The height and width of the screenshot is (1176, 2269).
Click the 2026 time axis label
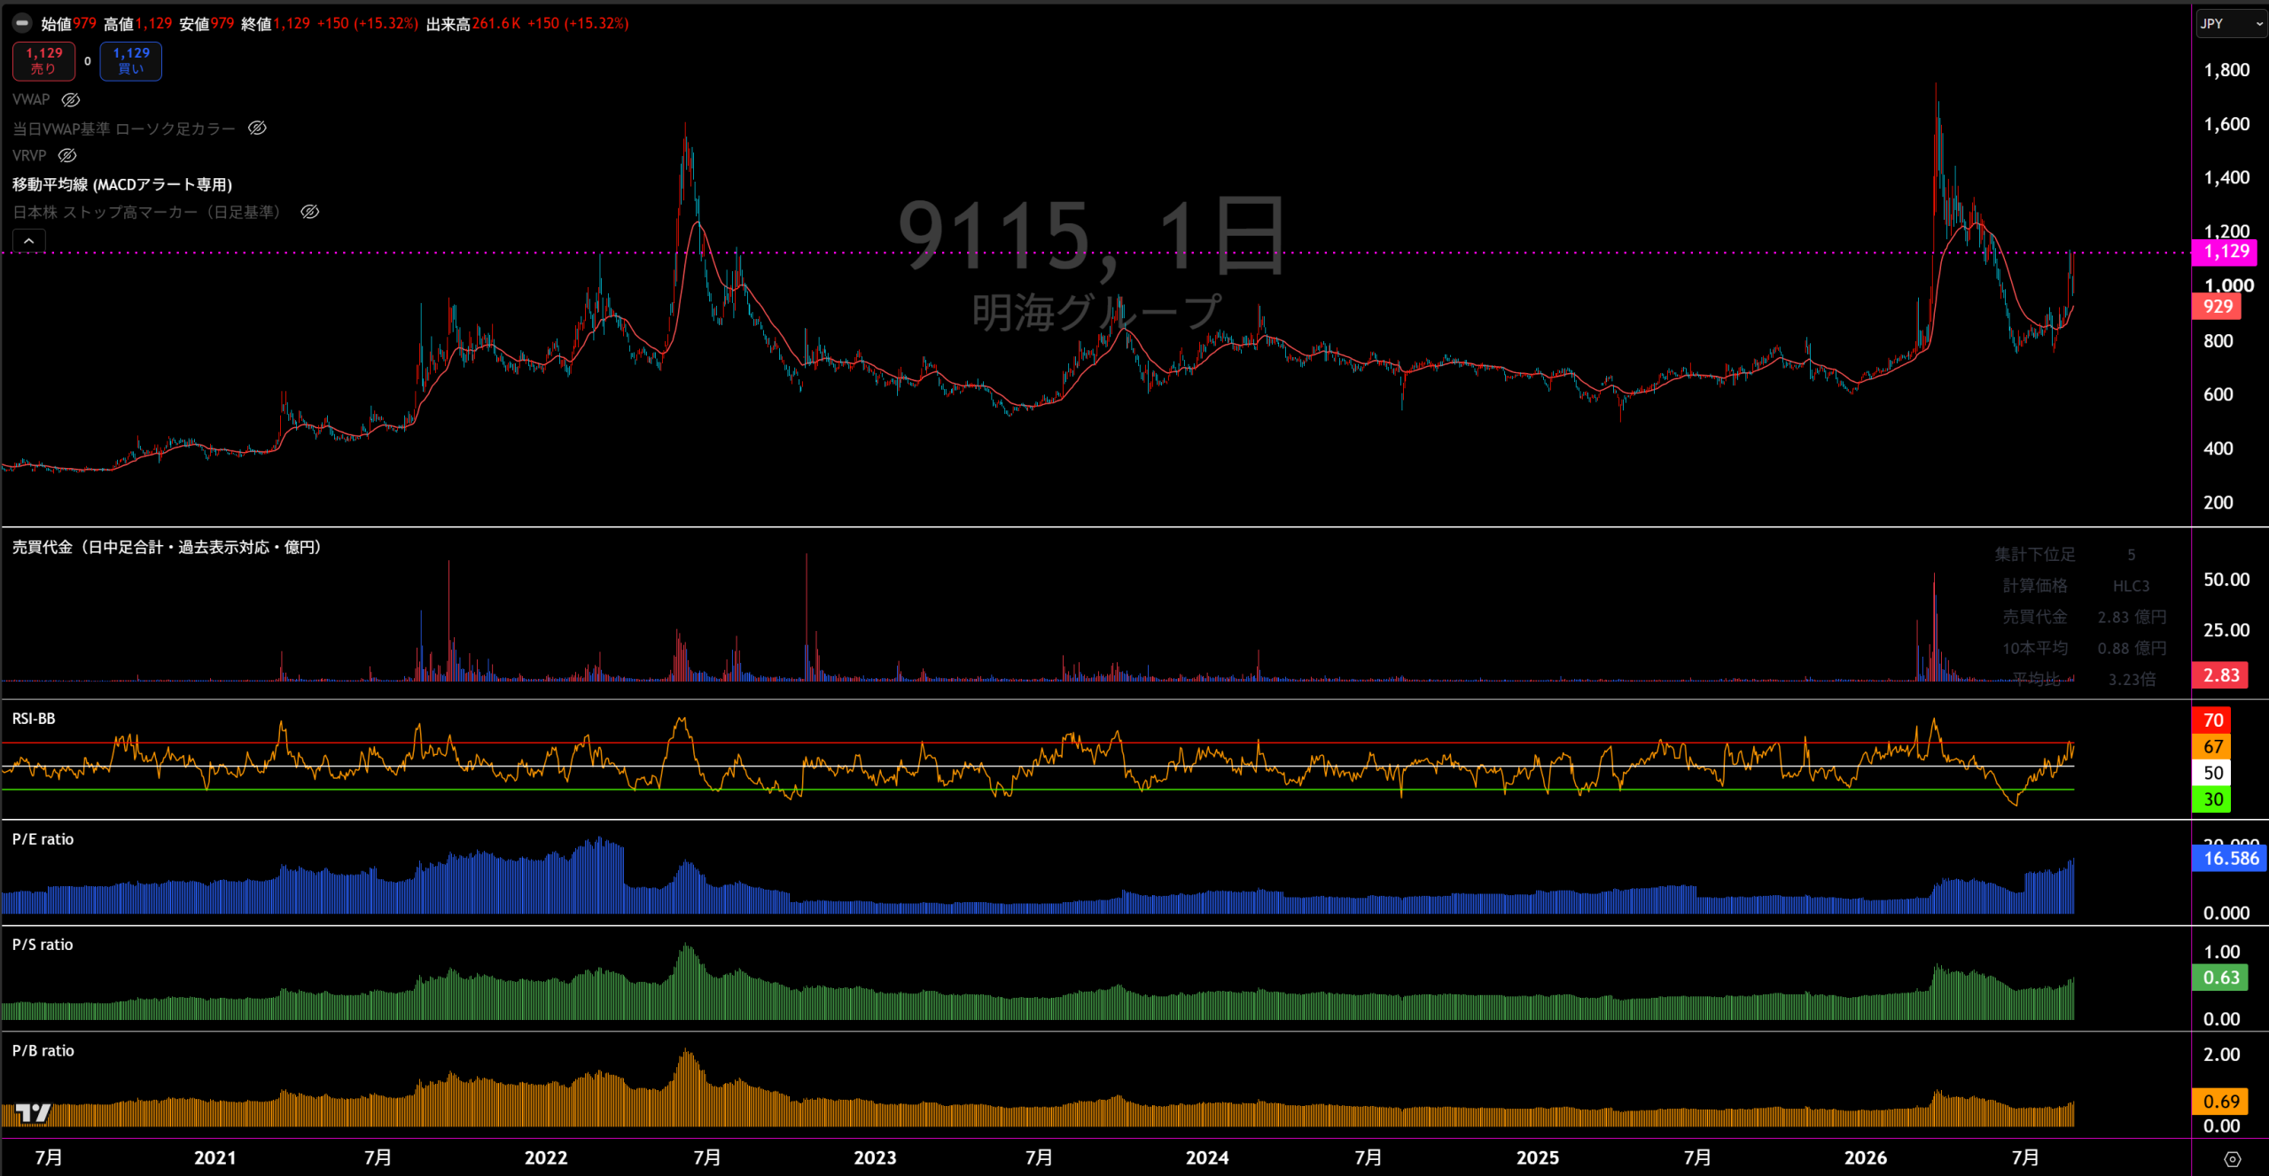coord(1866,1158)
